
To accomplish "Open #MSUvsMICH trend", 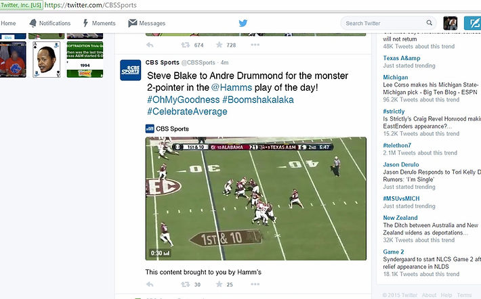I will click(401, 198).
